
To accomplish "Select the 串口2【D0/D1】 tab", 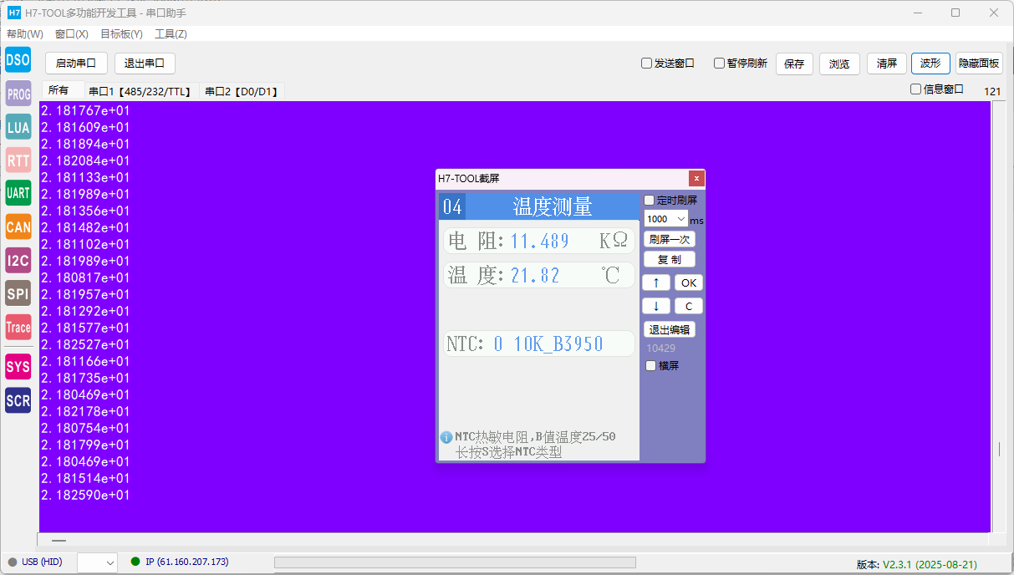I will point(242,91).
